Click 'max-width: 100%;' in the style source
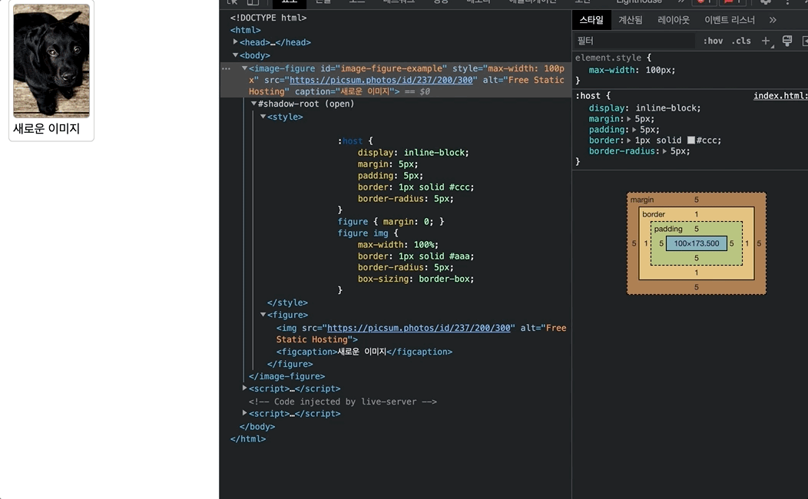The width and height of the screenshot is (808, 499). click(398, 245)
